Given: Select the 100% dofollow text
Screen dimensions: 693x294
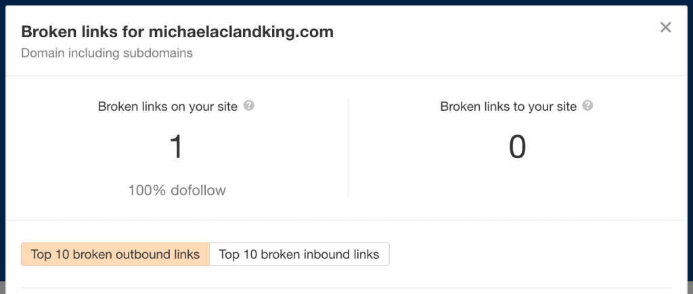Looking at the screenshot, I should click(177, 191).
